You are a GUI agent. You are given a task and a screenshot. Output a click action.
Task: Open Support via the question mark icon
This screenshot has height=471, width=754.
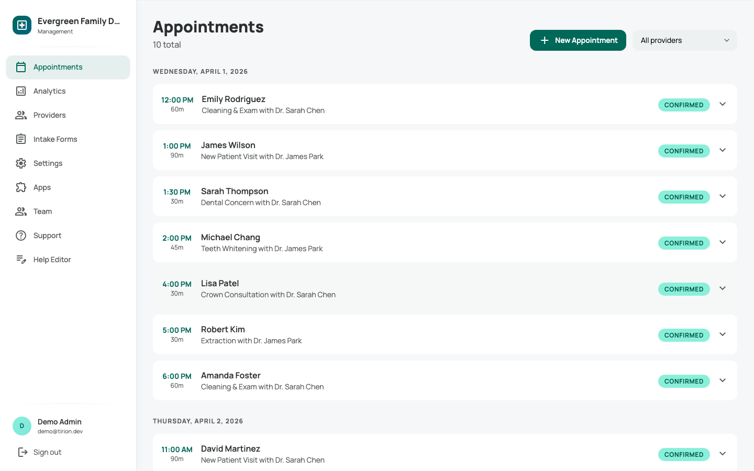21,235
